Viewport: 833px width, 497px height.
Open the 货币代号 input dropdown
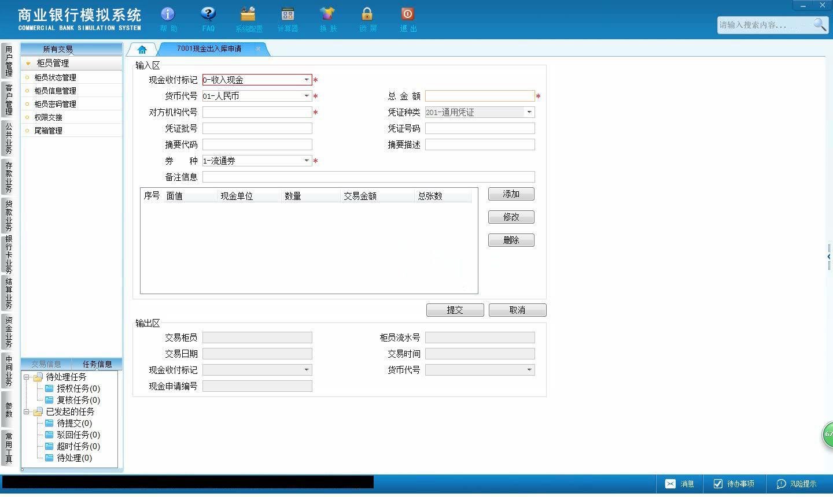click(307, 96)
